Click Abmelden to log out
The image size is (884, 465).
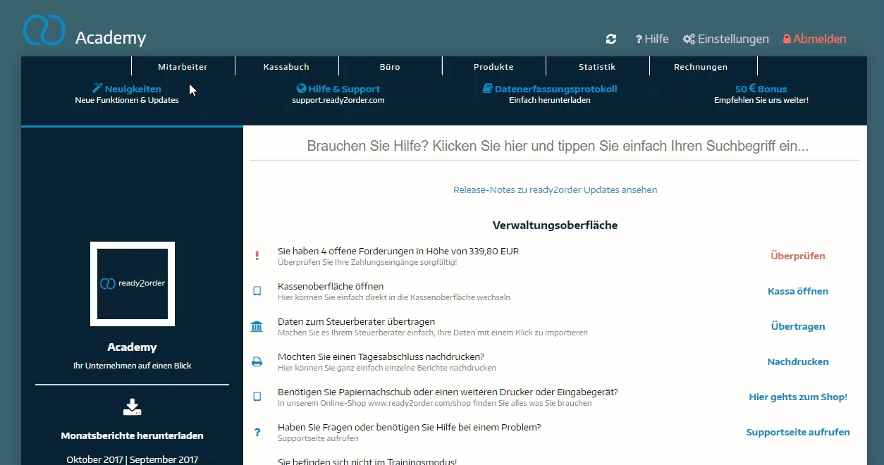click(x=815, y=39)
